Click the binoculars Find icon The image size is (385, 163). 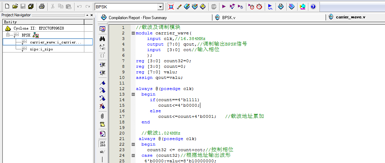(102, 39)
